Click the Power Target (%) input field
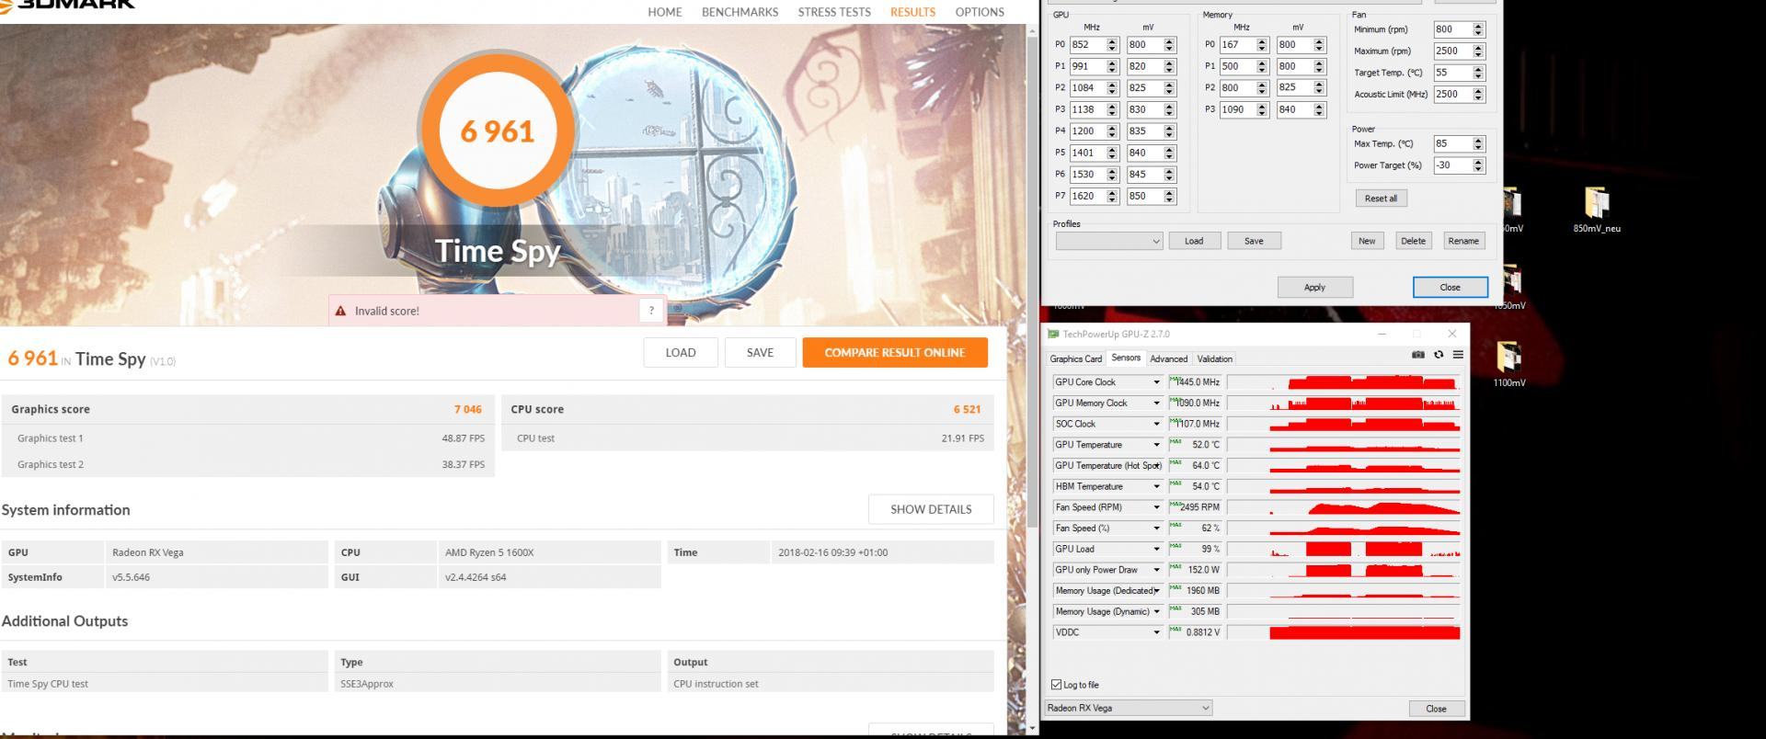Screen dimensions: 1766x739 pos(1452,165)
